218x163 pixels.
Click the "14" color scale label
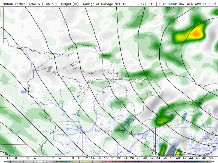coord(93,158)
